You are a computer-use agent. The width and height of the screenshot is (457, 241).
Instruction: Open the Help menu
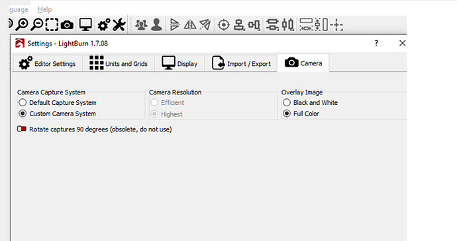(44, 10)
